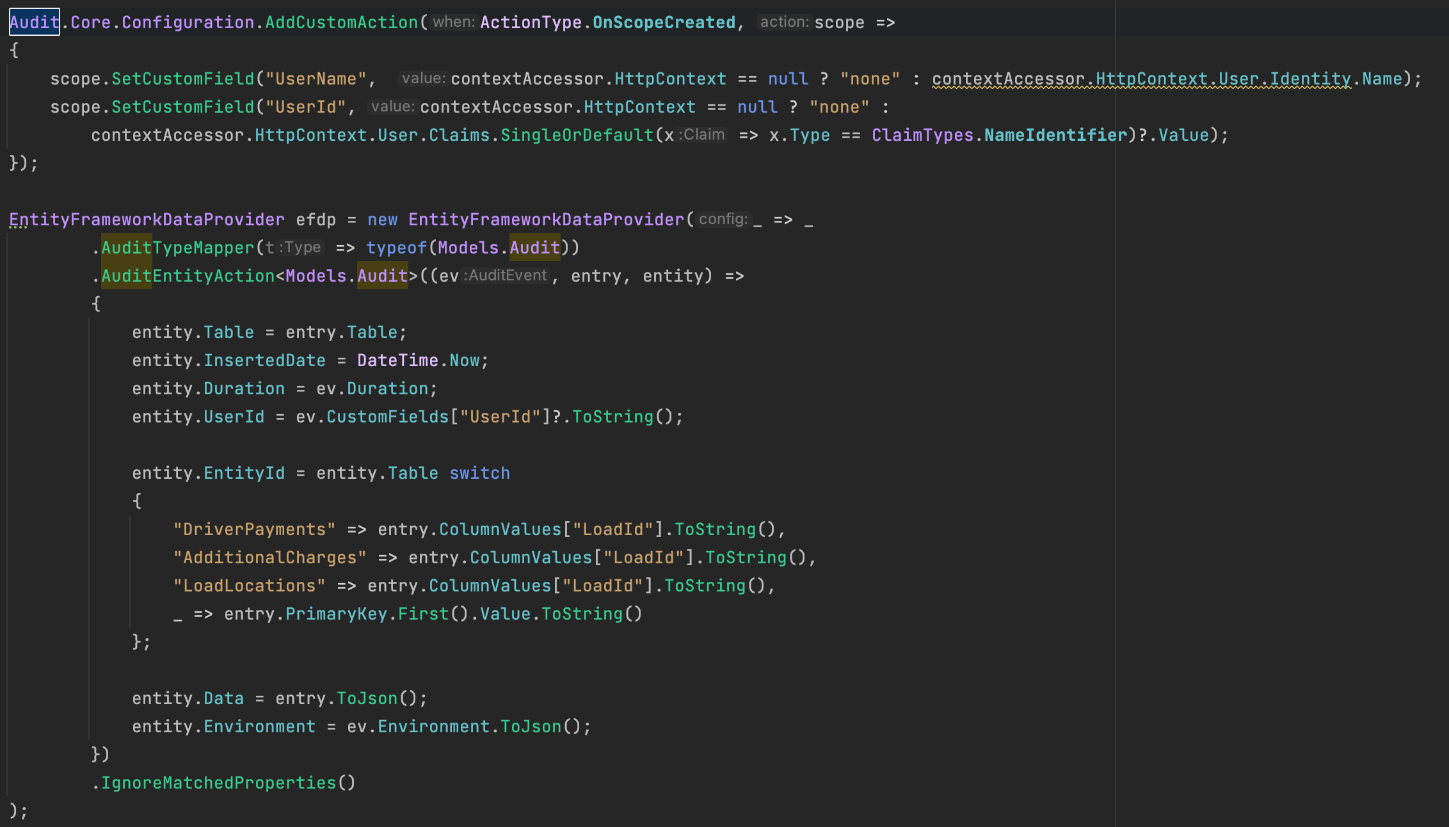Image resolution: width=1449 pixels, height=827 pixels.
Task: Click the underlined contextAccessor.HttpContext.User.Identity warning
Action: coord(1139,78)
